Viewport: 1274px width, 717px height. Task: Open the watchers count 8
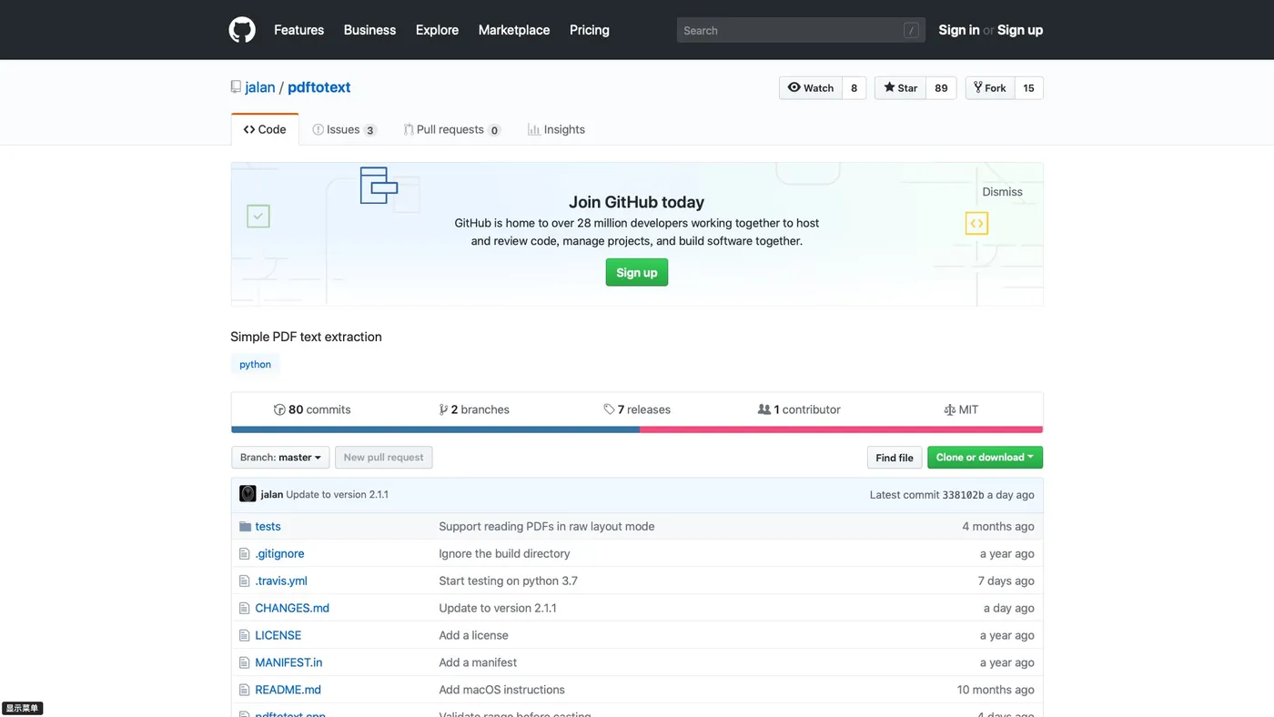point(854,88)
